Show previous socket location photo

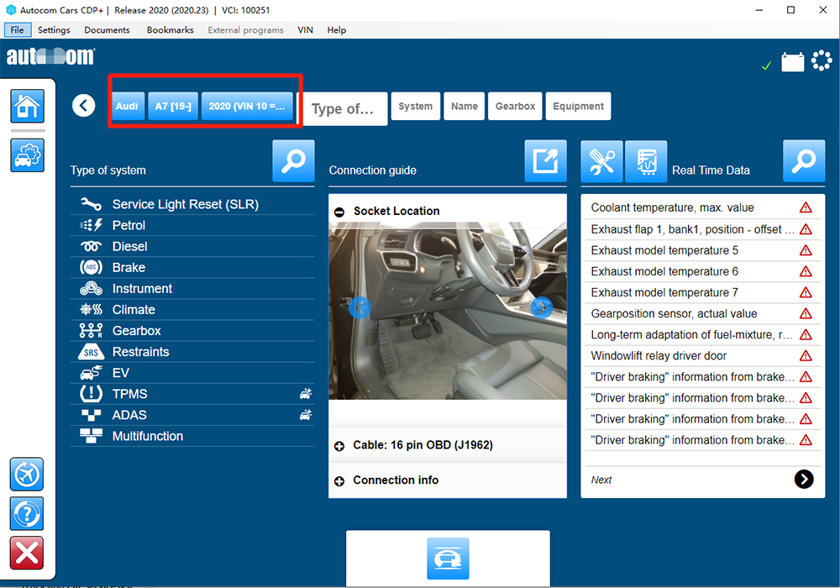pyautogui.click(x=360, y=308)
